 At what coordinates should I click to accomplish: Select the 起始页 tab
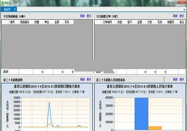point(8,9)
